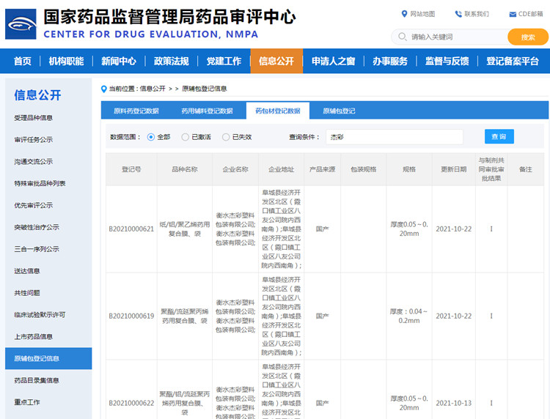The width and height of the screenshot is (550, 419).
Task: Focus the 查询条件 field containing 杰彩
Action: (395, 137)
